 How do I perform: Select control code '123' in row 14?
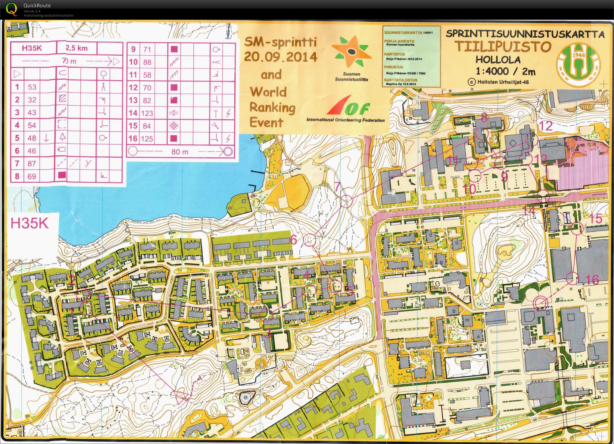pos(147,113)
